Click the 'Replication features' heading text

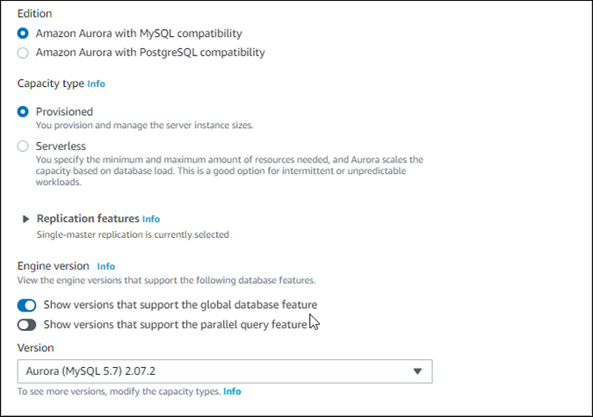click(88, 219)
